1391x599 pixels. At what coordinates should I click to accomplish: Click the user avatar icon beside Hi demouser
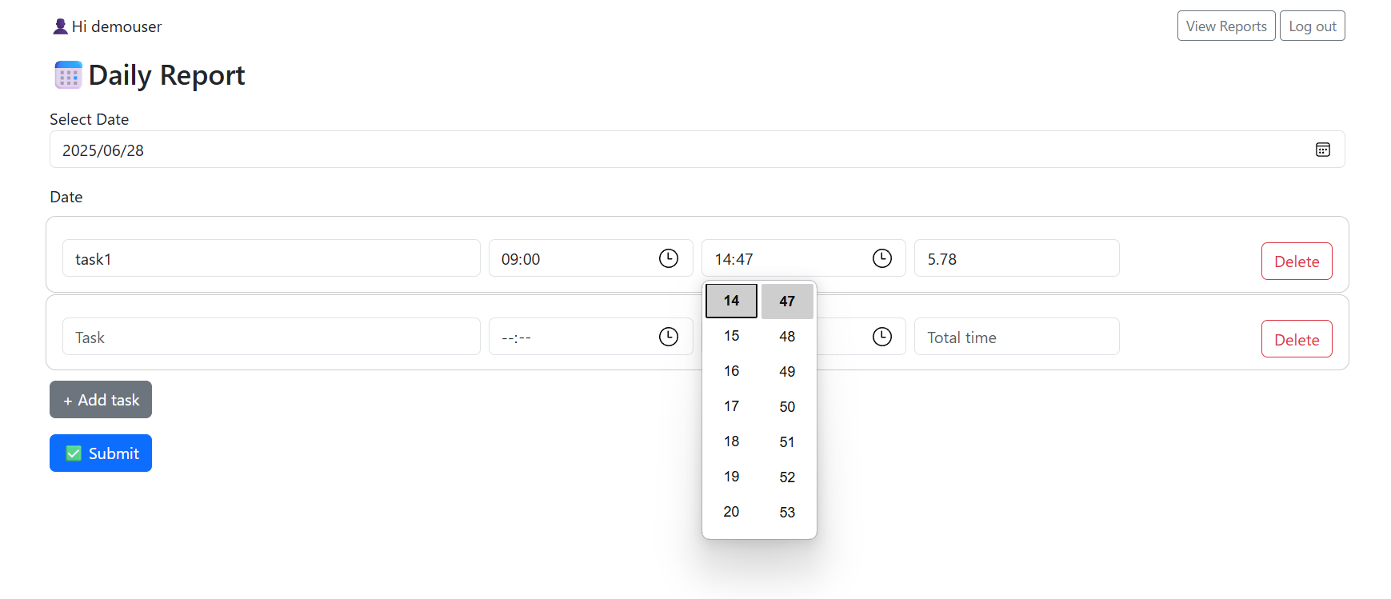(x=60, y=26)
